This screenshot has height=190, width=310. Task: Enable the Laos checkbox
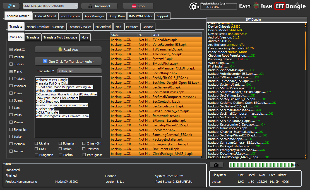(11, 107)
